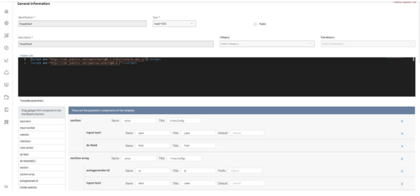Edit the first input-text Name field label
This screenshot has height=196, width=420.
pos(152,133)
